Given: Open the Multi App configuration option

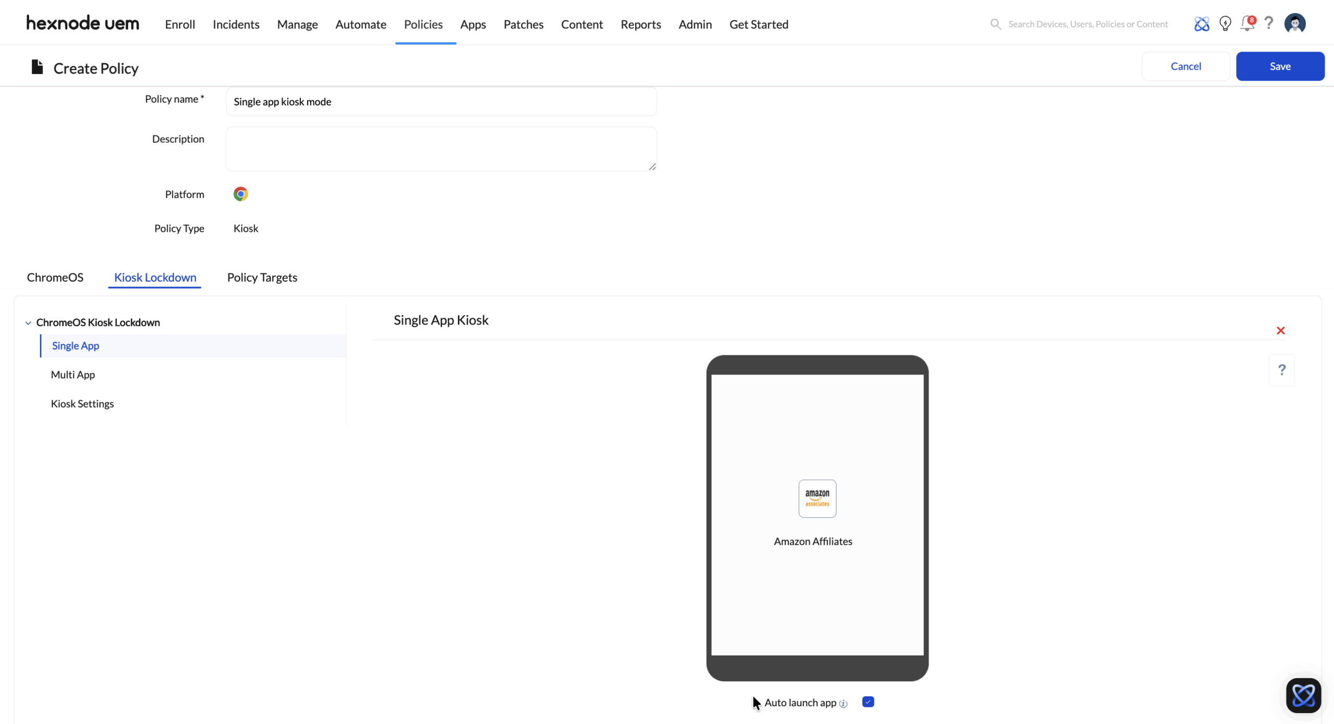Looking at the screenshot, I should [x=73, y=374].
